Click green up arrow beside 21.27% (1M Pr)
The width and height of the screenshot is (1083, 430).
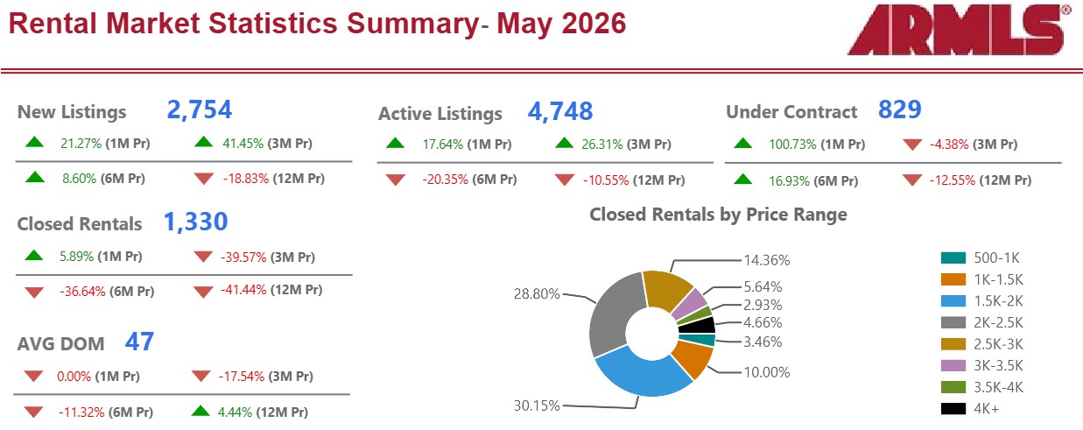pos(34,143)
